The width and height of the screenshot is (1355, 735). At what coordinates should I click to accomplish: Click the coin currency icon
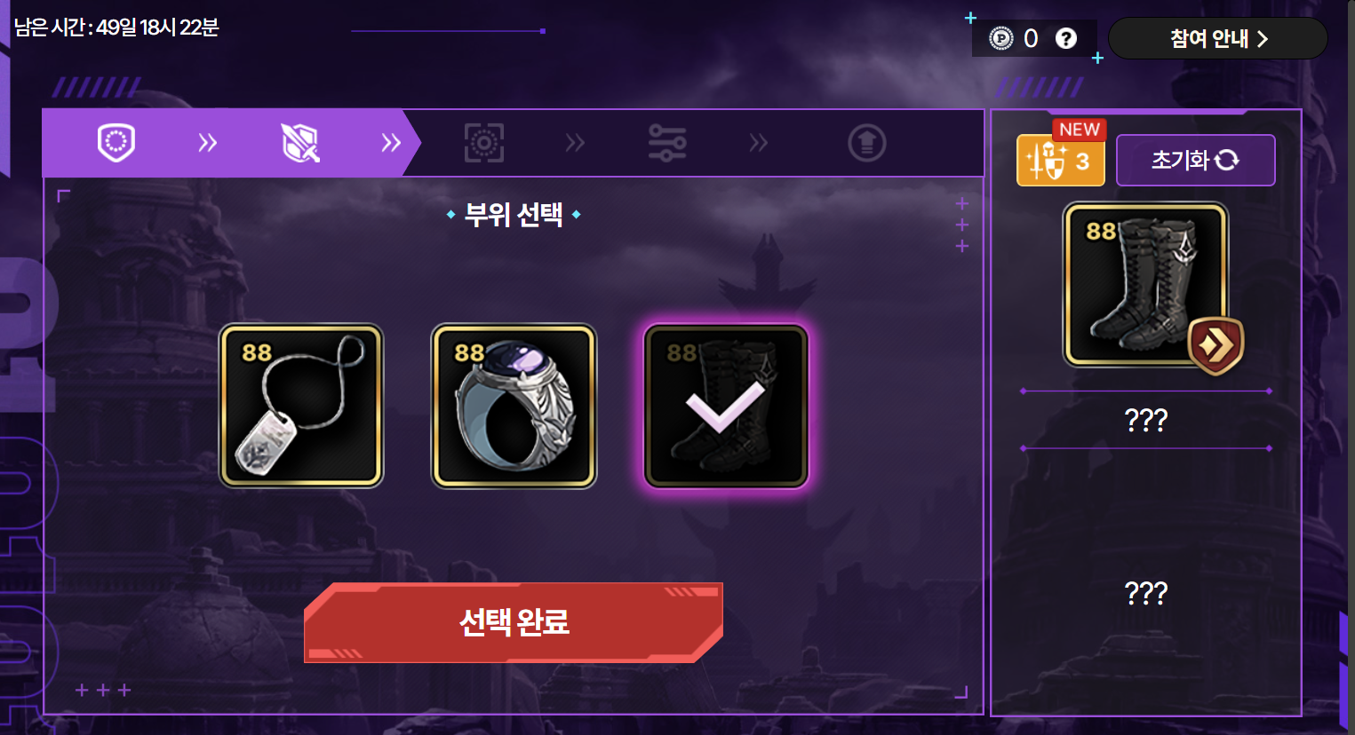click(1001, 38)
